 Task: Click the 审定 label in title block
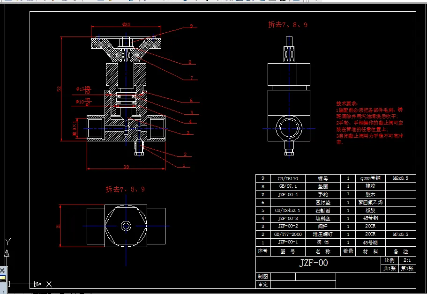pyautogui.click(x=263, y=285)
